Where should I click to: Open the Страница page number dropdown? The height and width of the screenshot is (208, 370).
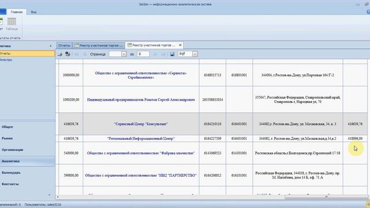tap(124, 54)
